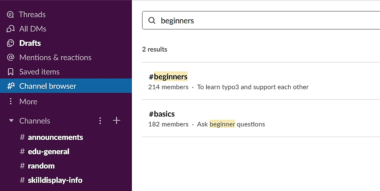Viewport: 380px width, 191px height.
Task: Expand the More menu
Action: coord(28,101)
